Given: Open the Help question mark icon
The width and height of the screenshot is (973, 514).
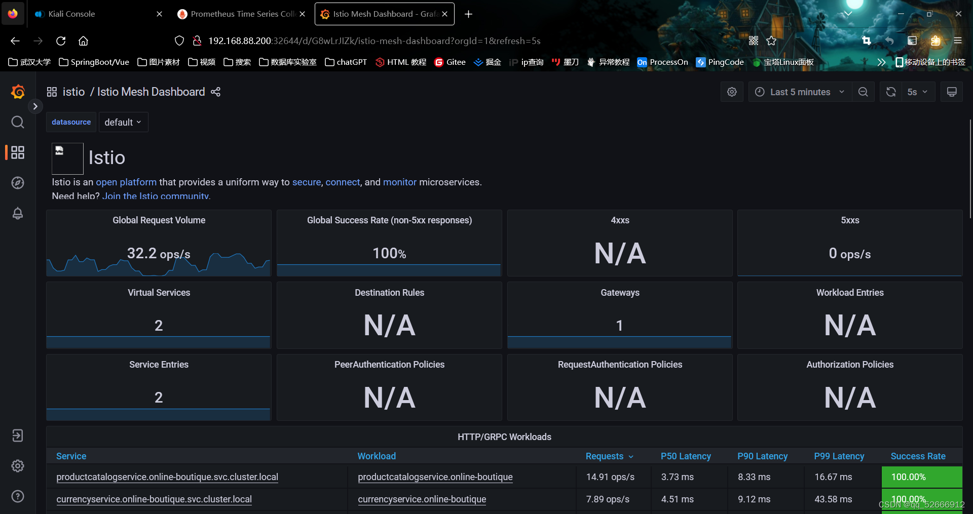Looking at the screenshot, I should 18,496.
